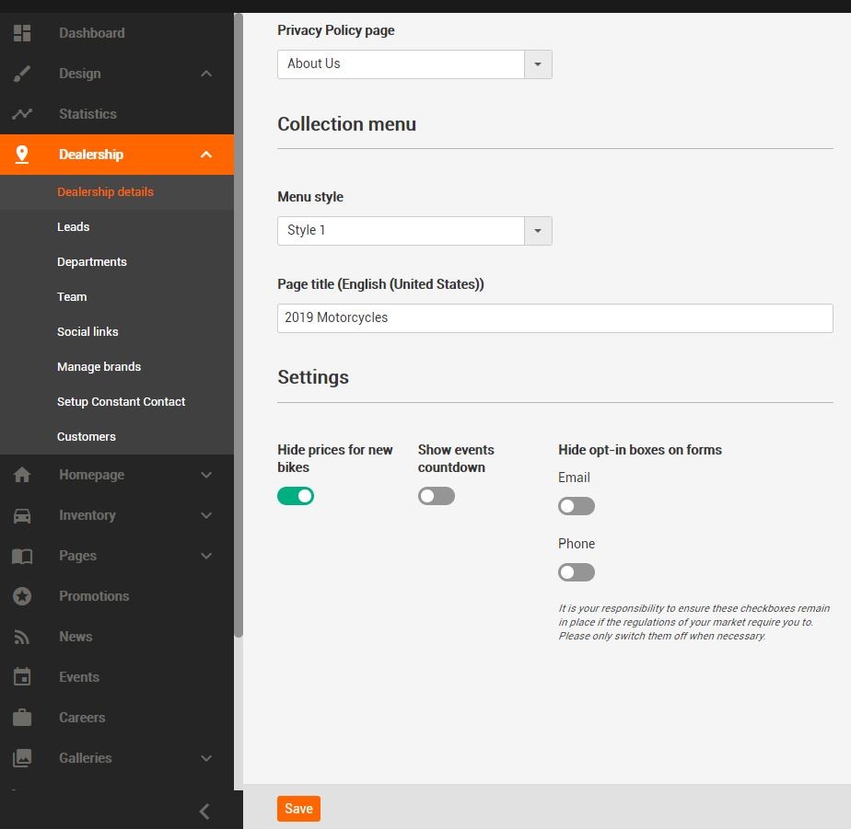Enable Show events countdown toggle
851x829 pixels.
point(436,496)
